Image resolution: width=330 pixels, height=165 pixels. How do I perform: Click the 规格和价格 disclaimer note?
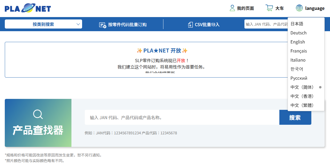[53, 155]
